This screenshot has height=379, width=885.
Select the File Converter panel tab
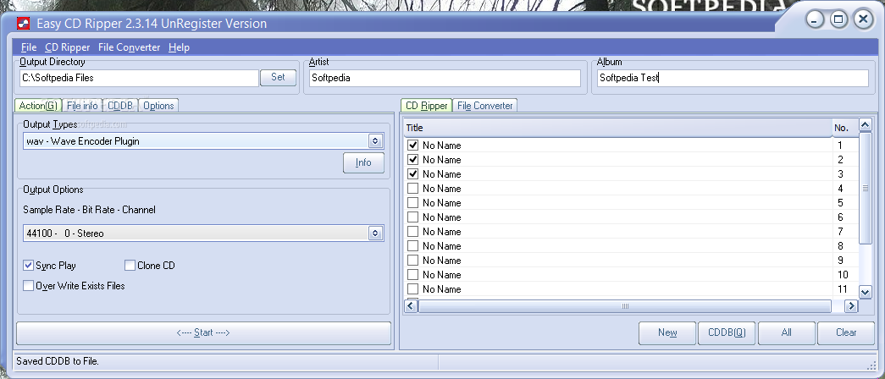point(484,106)
